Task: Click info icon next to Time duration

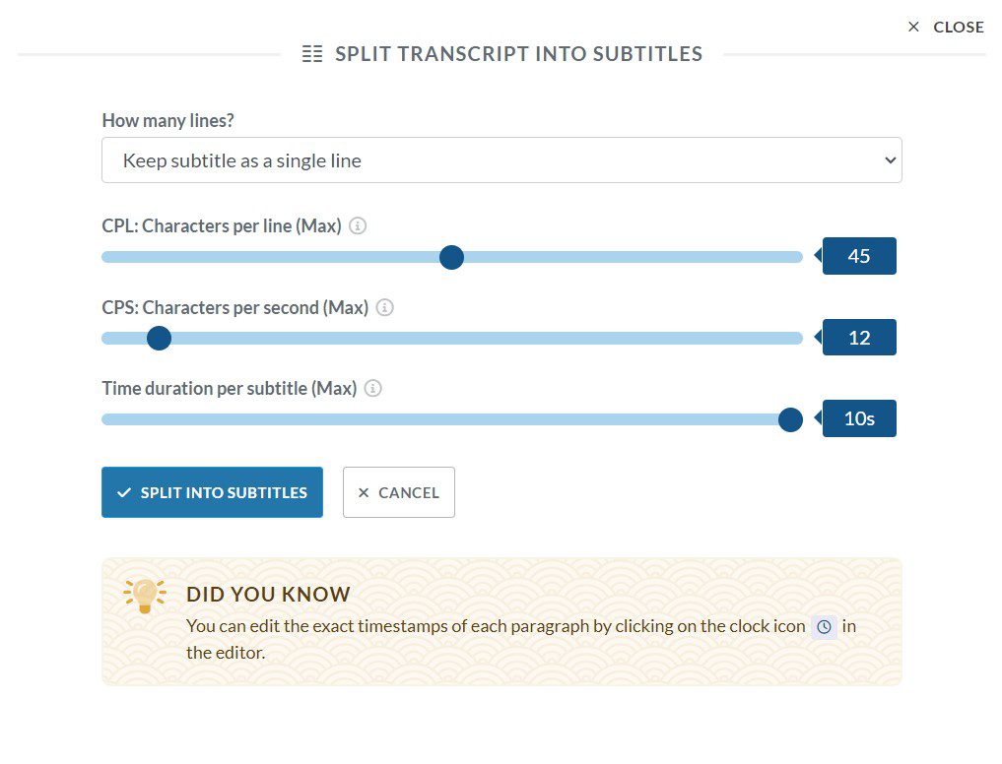Action: pyautogui.click(x=373, y=388)
